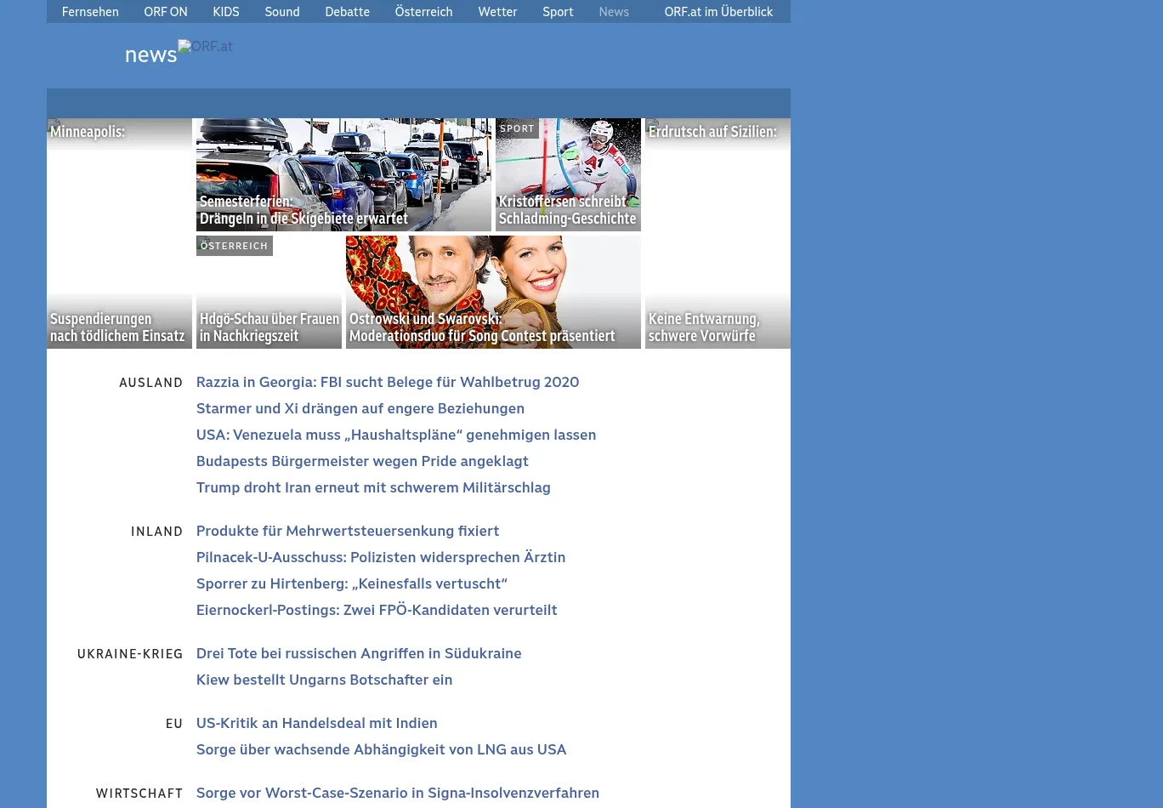1163x808 pixels.
Task: Open US-Kritik an Handelsdeal mit Indien
Action: point(317,723)
